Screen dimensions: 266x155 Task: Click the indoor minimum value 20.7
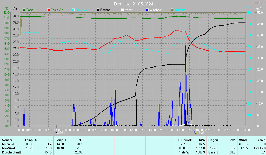(x=79, y=144)
